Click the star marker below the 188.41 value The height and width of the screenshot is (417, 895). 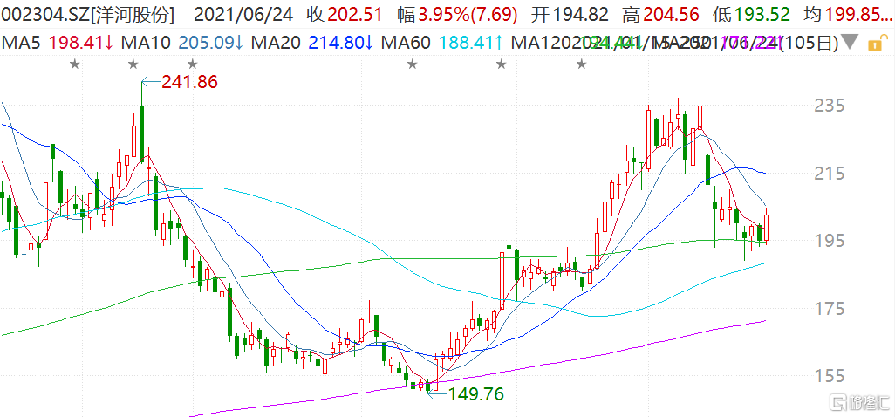coord(502,65)
